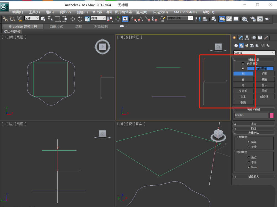
Task: Switch to the 自由形式 ribbon tab
Action: pyautogui.click(x=56, y=27)
